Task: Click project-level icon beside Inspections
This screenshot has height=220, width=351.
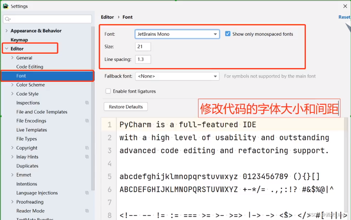Action: [87, 103]
